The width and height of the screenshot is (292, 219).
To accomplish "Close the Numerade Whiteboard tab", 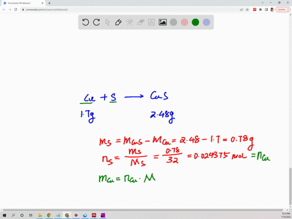I will pyautogui.click(x=43, y=3).
